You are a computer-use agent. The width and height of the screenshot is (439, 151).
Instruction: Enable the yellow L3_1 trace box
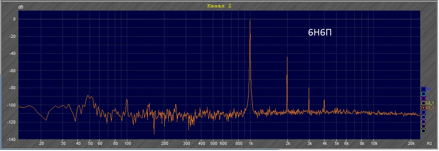[423, 103]
